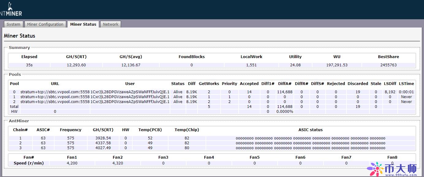Click chain 1 ASIC status string
This screenshot has width=424, height=177.
pyautogui.click(x=310, y=138)
